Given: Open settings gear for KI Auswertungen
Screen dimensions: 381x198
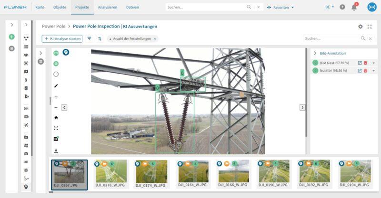Looking at the screenshot, I should [361, 27].
